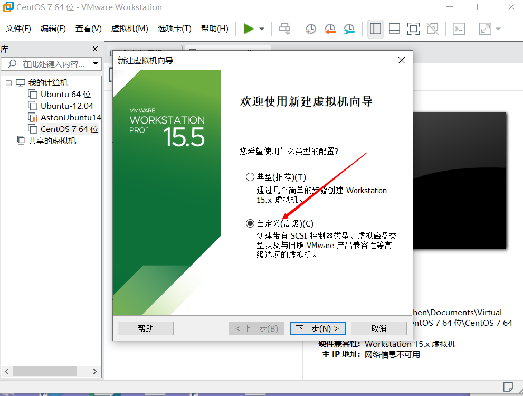Select Ubuntu 64 位 virtual machine
The image size is (523, 396).
click(66, 95)
